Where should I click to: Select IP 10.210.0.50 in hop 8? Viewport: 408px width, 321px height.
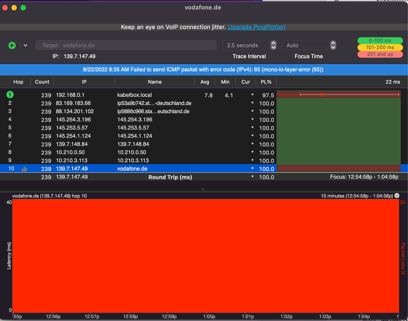pos(70,152)
